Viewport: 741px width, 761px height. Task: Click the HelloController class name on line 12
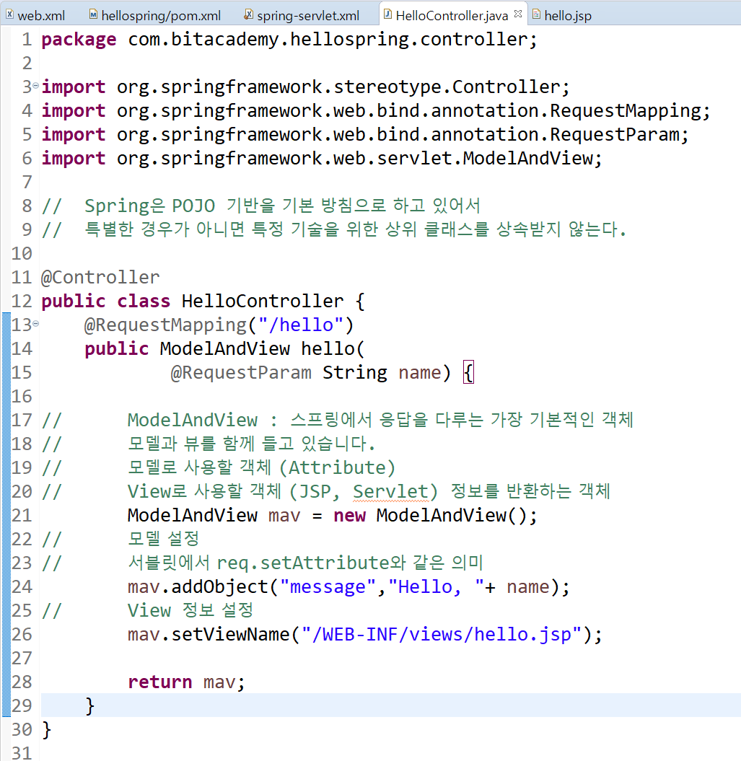262,301
